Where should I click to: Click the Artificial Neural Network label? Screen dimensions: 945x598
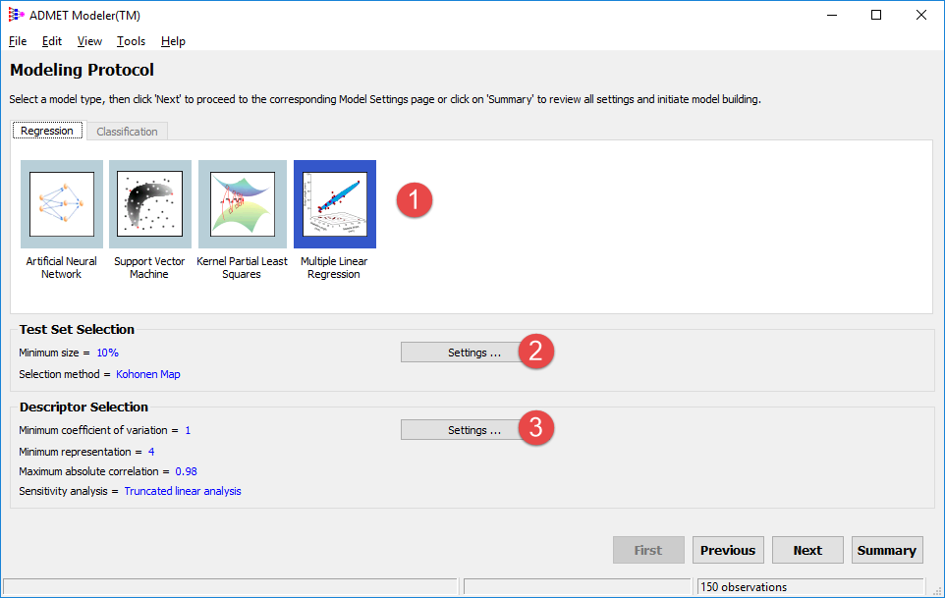pyautogui.click(x=62, y=267)
